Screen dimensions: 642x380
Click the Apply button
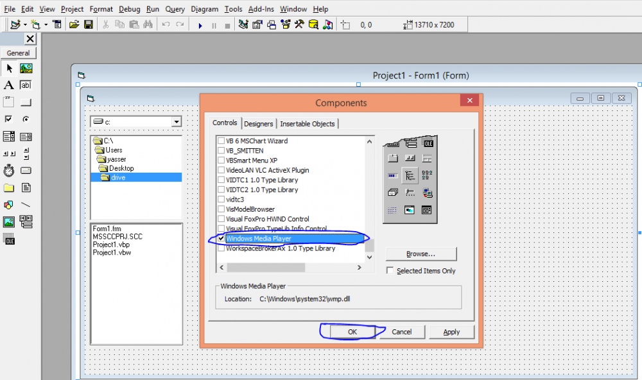pos(451,332)
